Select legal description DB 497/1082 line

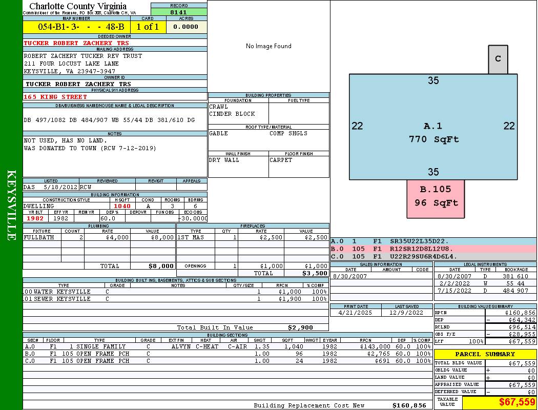[109, 120]
